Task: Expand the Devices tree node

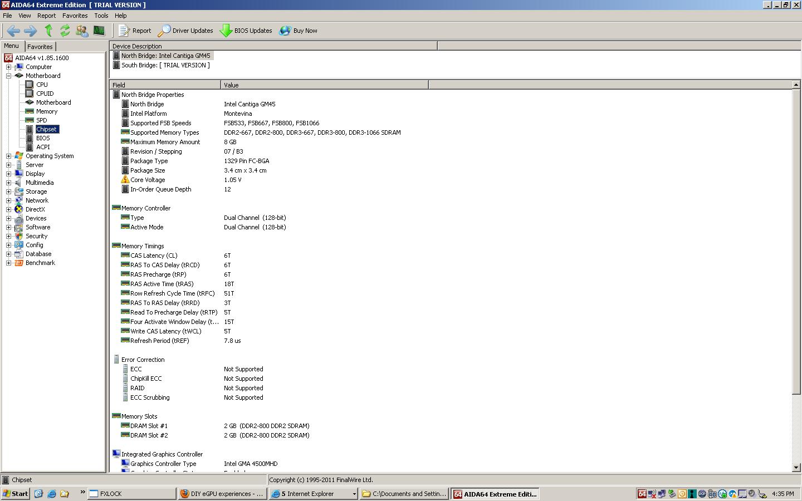Action: click(8, 218)
